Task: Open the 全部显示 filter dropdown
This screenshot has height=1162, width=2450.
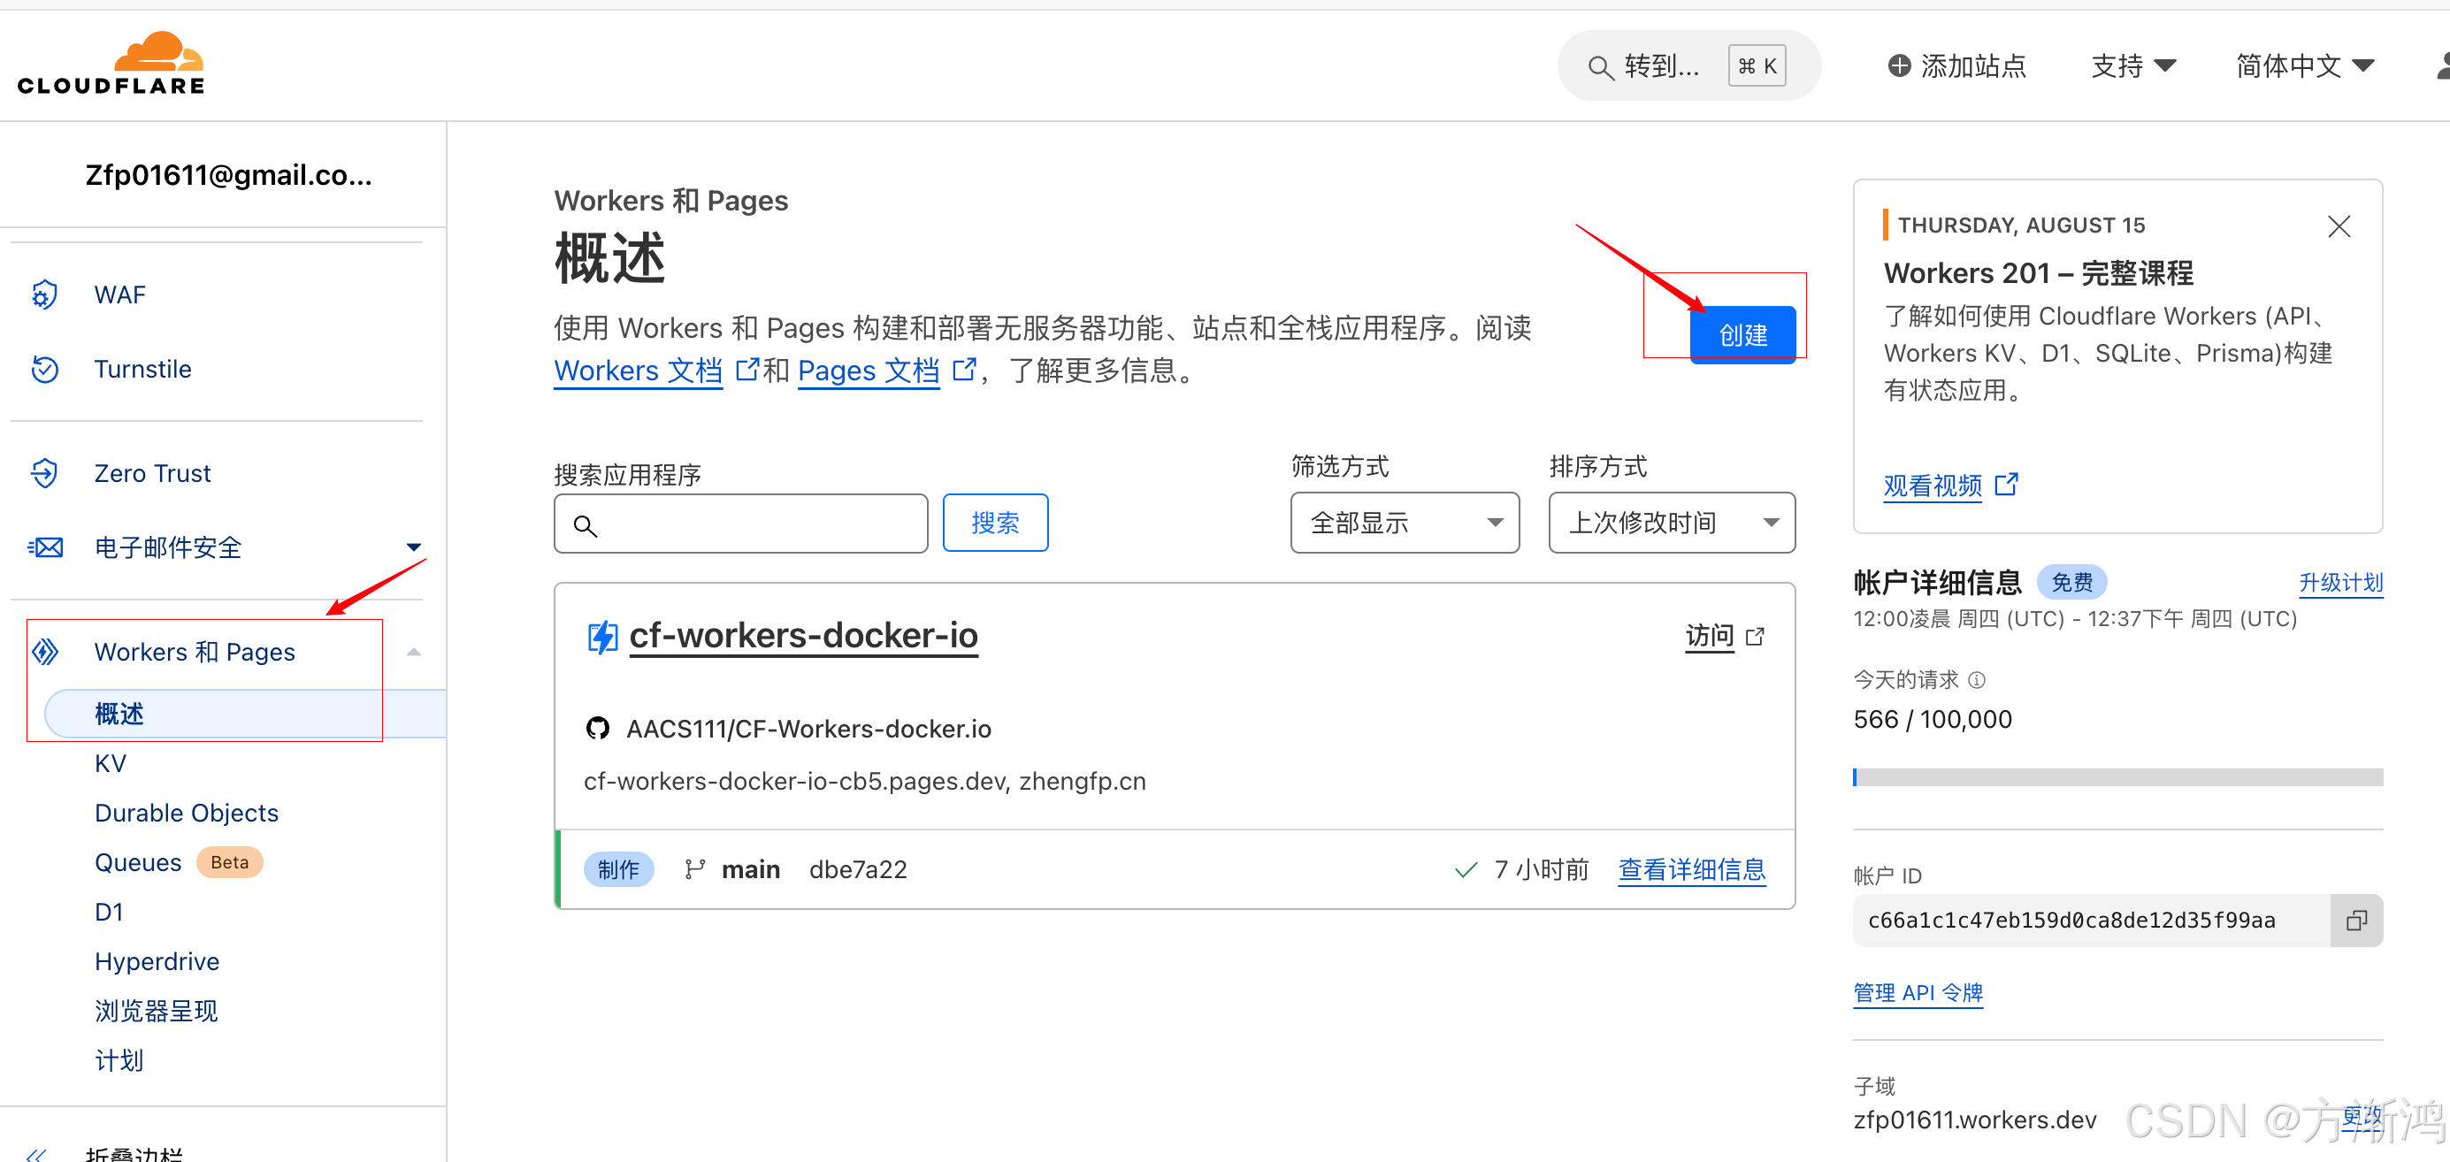Action: click(x=1404, y=522)
